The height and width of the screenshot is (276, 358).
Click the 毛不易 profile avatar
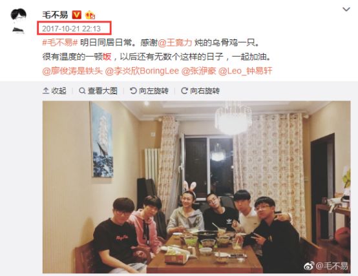point(19,21)
